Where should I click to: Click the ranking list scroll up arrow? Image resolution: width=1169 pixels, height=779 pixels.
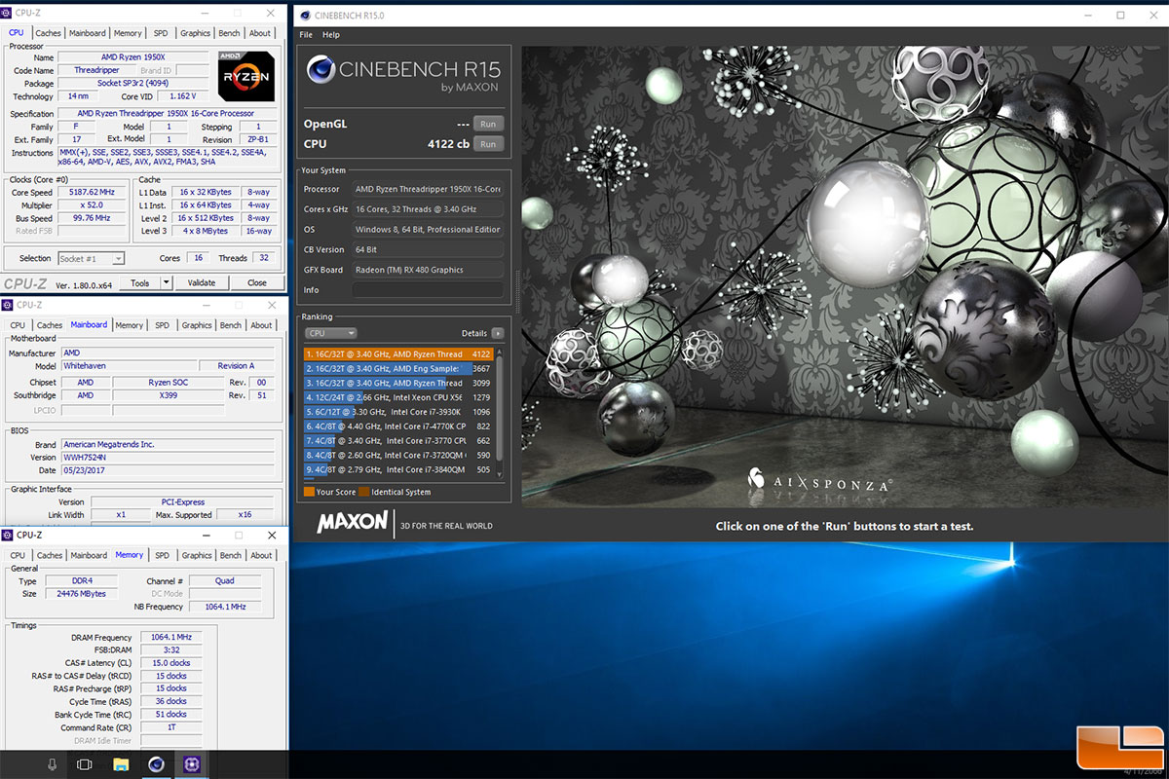[x=500, y=352]
